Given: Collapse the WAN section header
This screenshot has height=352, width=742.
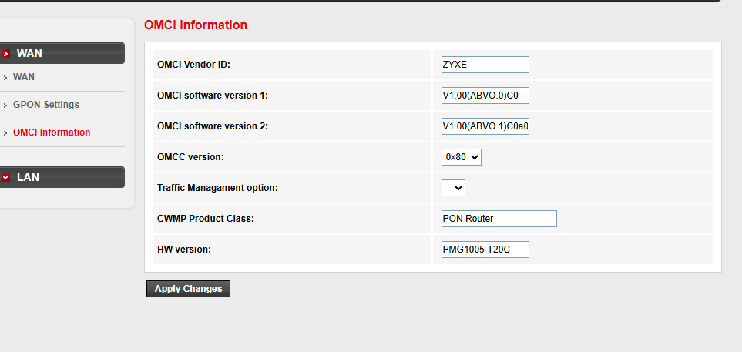Looking at the screenshot, I should tap(62, 53).
